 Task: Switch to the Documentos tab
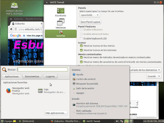point(32,76)
